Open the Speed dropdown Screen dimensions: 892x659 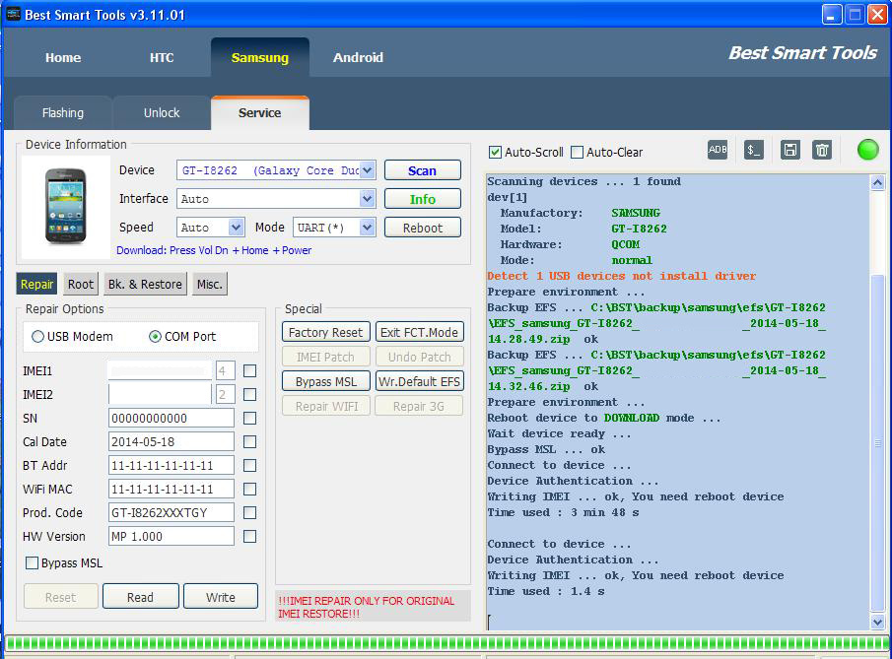[x=237, y=228]
